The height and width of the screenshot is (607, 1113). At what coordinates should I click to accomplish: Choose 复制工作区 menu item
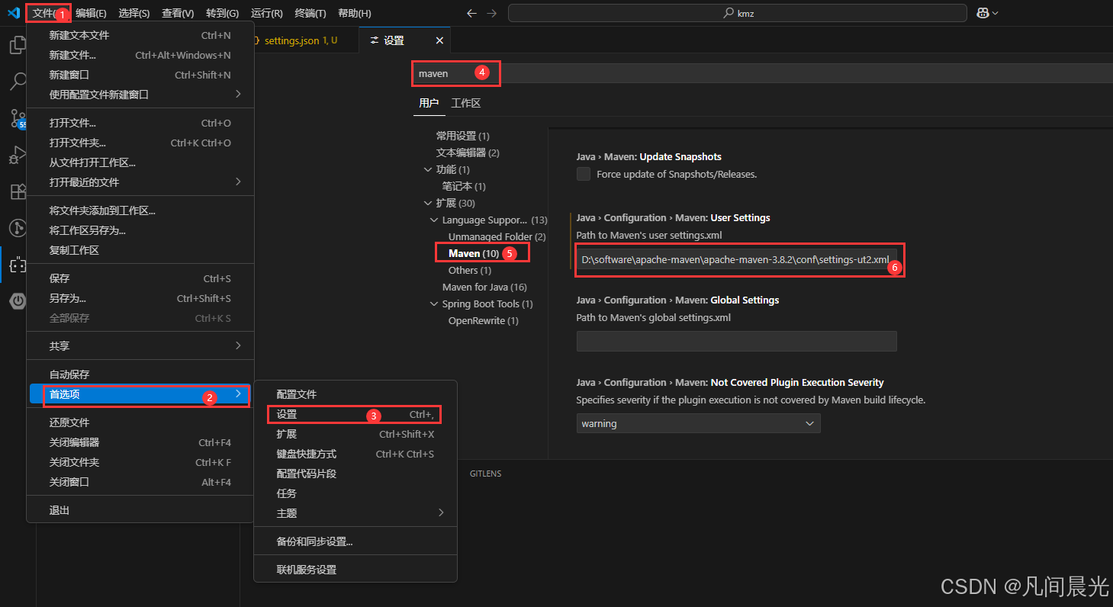click(x=140, y=250)
